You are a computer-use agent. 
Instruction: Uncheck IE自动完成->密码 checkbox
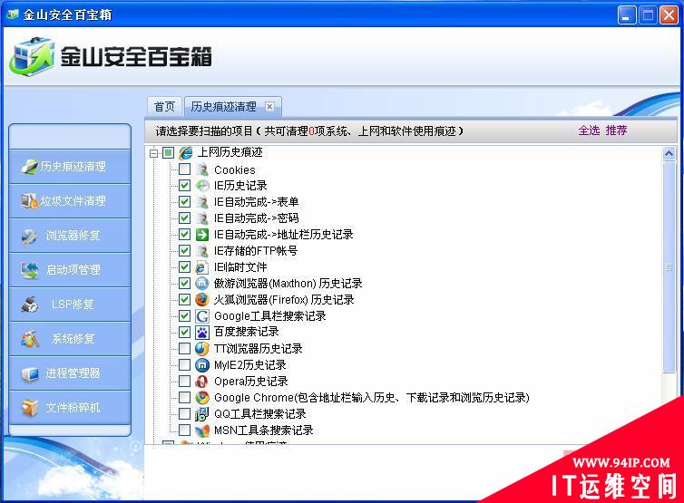(x=184, y=218)
